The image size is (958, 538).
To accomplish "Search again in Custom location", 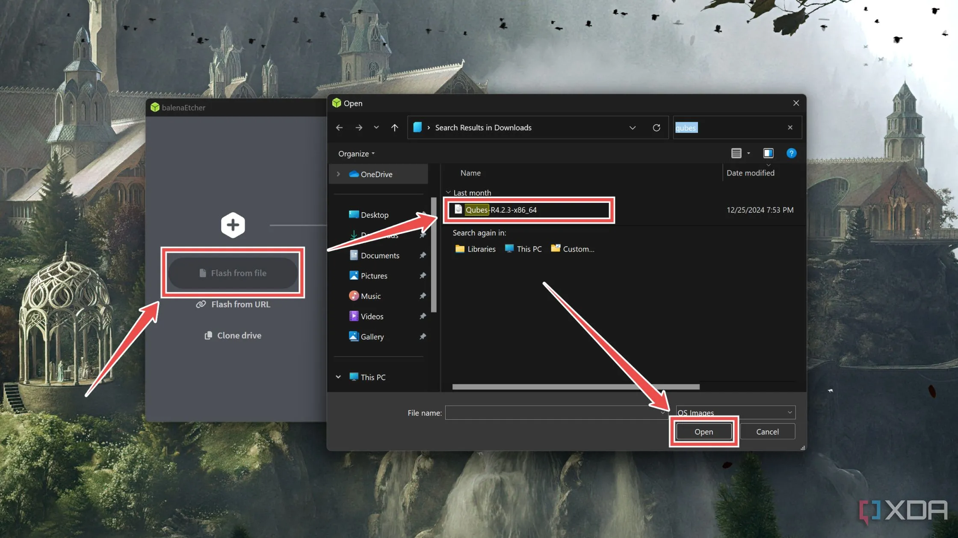I will click(573, 249).
